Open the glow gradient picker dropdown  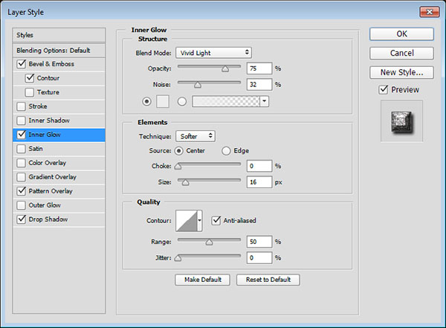tap(264, 101)
